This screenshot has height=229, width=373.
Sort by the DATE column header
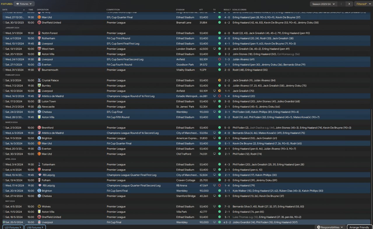5,10
